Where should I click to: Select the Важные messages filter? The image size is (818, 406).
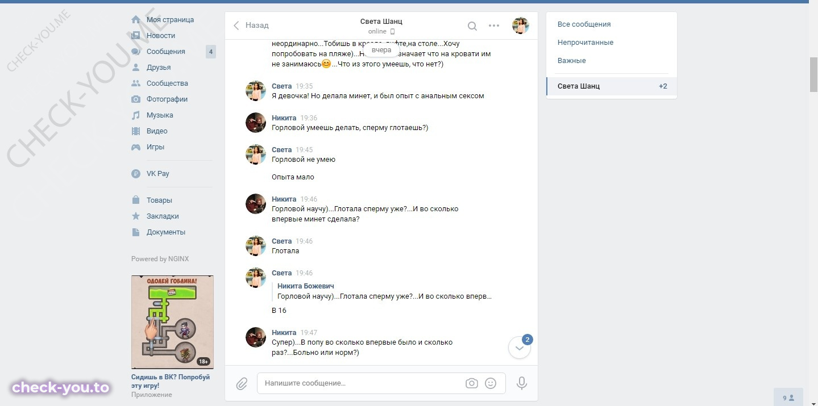click(572, 61)
